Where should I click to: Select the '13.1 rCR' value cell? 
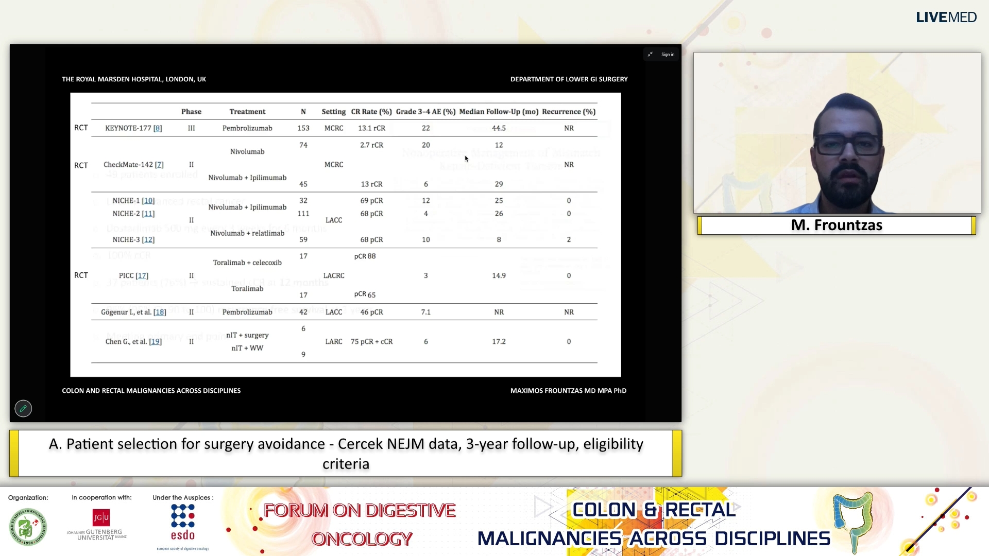[371, 128]
